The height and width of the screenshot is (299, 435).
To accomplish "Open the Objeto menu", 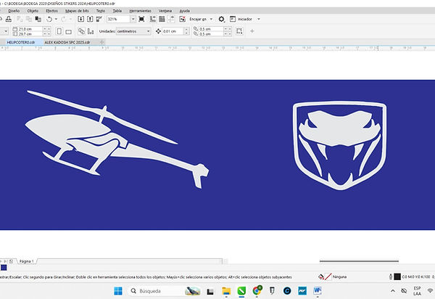I will click(33, 11).
